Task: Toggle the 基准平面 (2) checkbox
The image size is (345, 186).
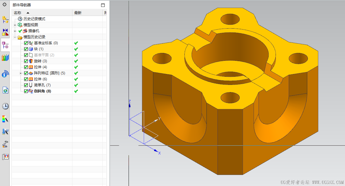Action: pos(26,55)
